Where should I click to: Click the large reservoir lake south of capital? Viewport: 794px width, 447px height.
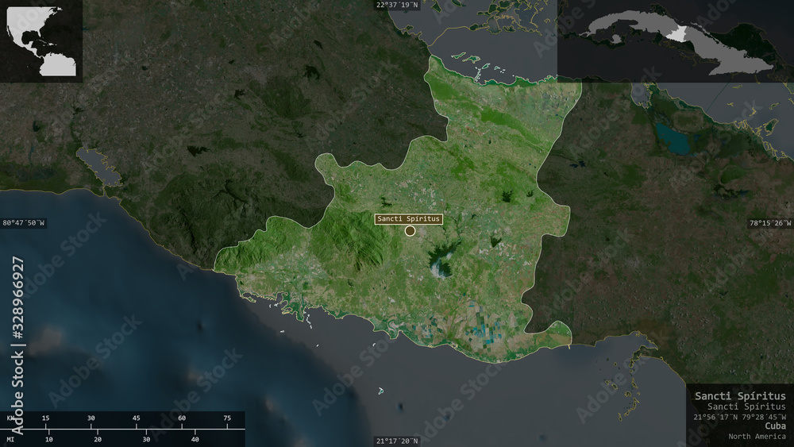tap(440, 260)
